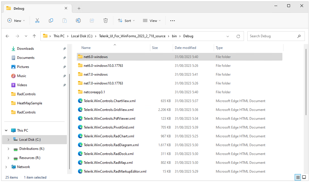310x182 pixels.
Task: Collapse the This PC tree node
Action: [6, 131]
